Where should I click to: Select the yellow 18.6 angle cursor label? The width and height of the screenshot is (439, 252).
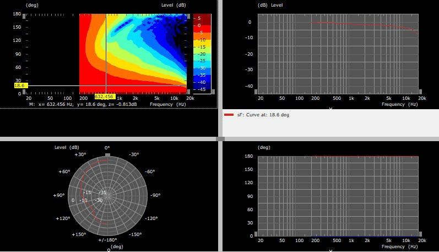pyautogui.click(x=21, y=86)
